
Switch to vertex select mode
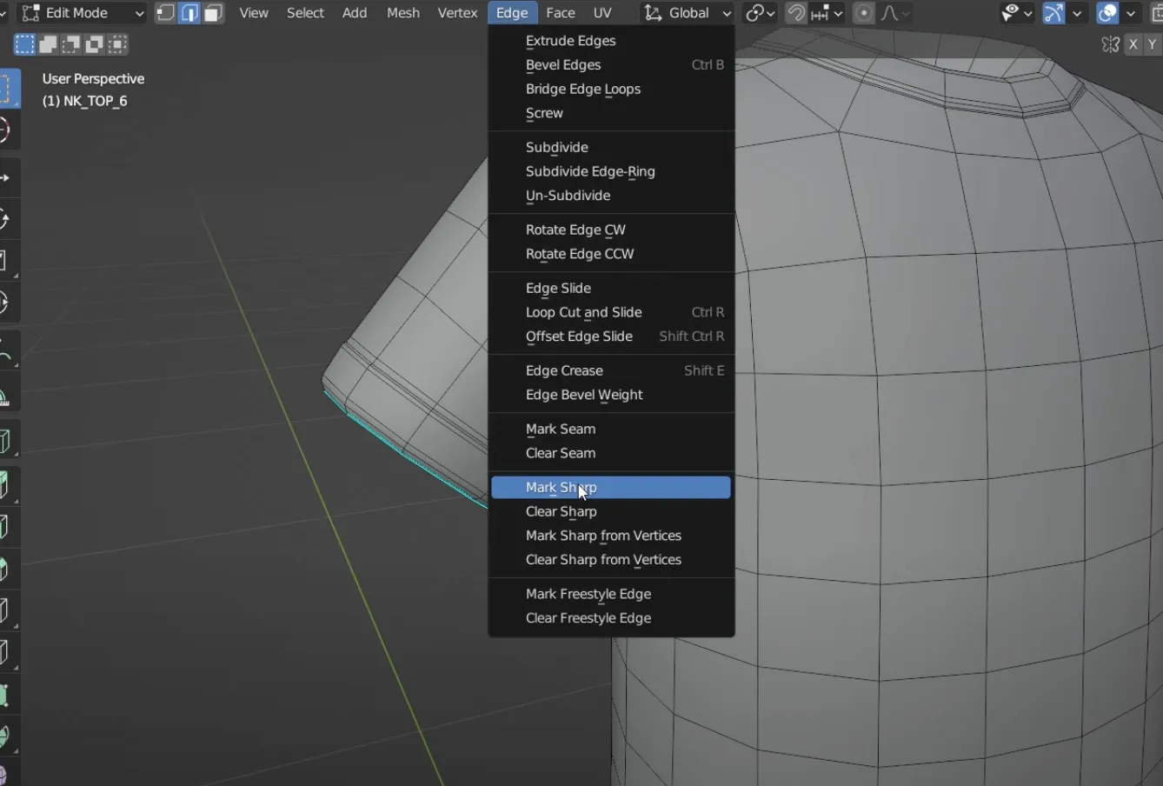(165, 13)
